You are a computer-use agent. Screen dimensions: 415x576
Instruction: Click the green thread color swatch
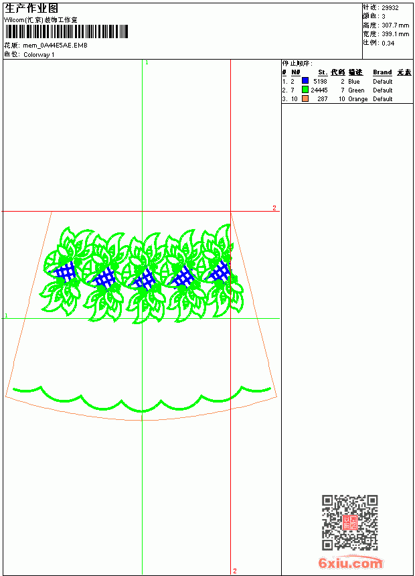point(305,89)
